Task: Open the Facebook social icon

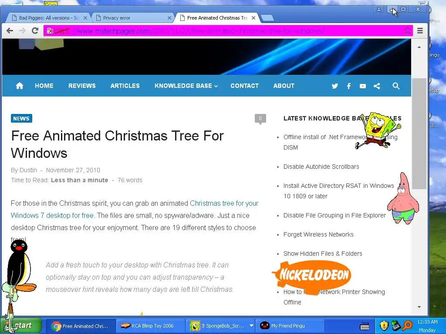Action: click(x=349, y=86)
